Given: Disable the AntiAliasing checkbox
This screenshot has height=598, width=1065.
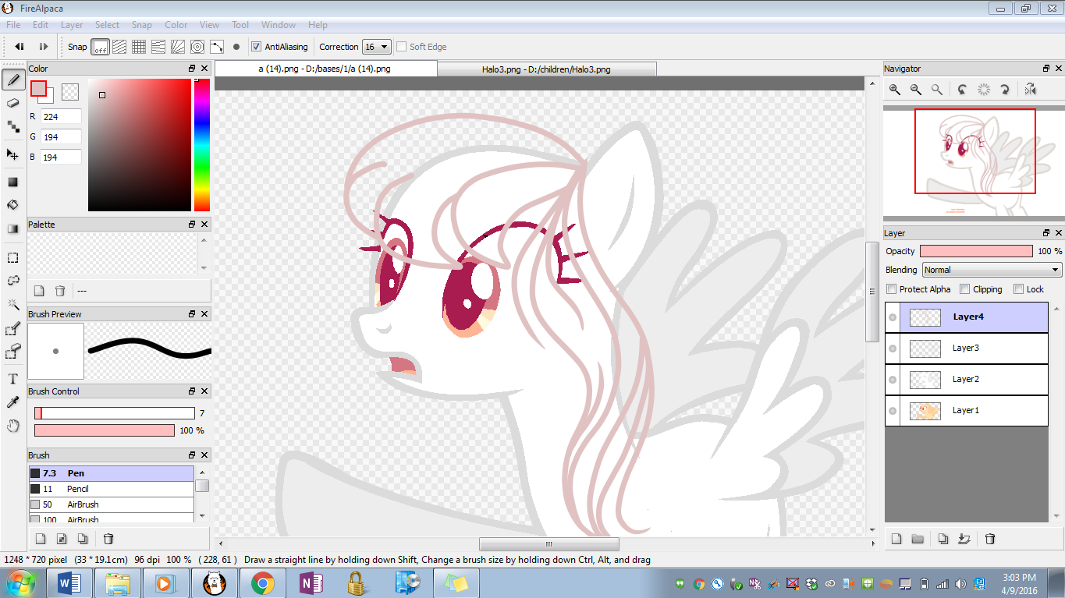Looking at the screenshot, I should click(x=257, y=47).
